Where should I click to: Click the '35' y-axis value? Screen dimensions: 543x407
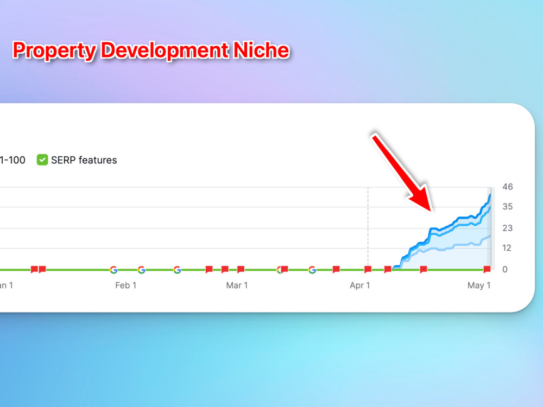[x=508, y=207]
